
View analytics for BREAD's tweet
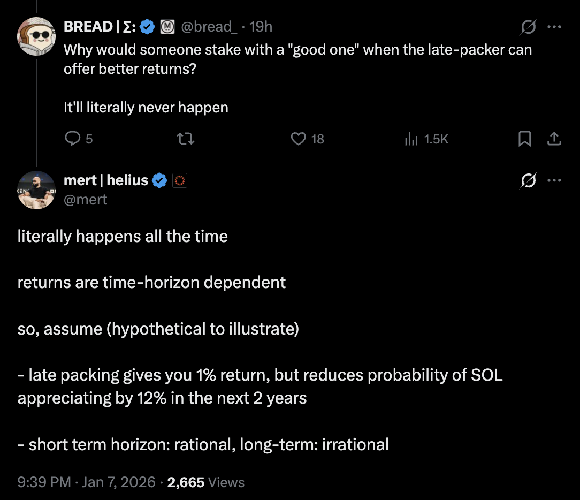[412, 139]
